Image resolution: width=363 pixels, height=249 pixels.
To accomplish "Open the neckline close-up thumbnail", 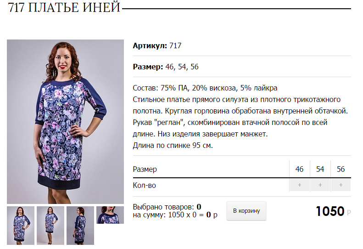I will [110, 215].
